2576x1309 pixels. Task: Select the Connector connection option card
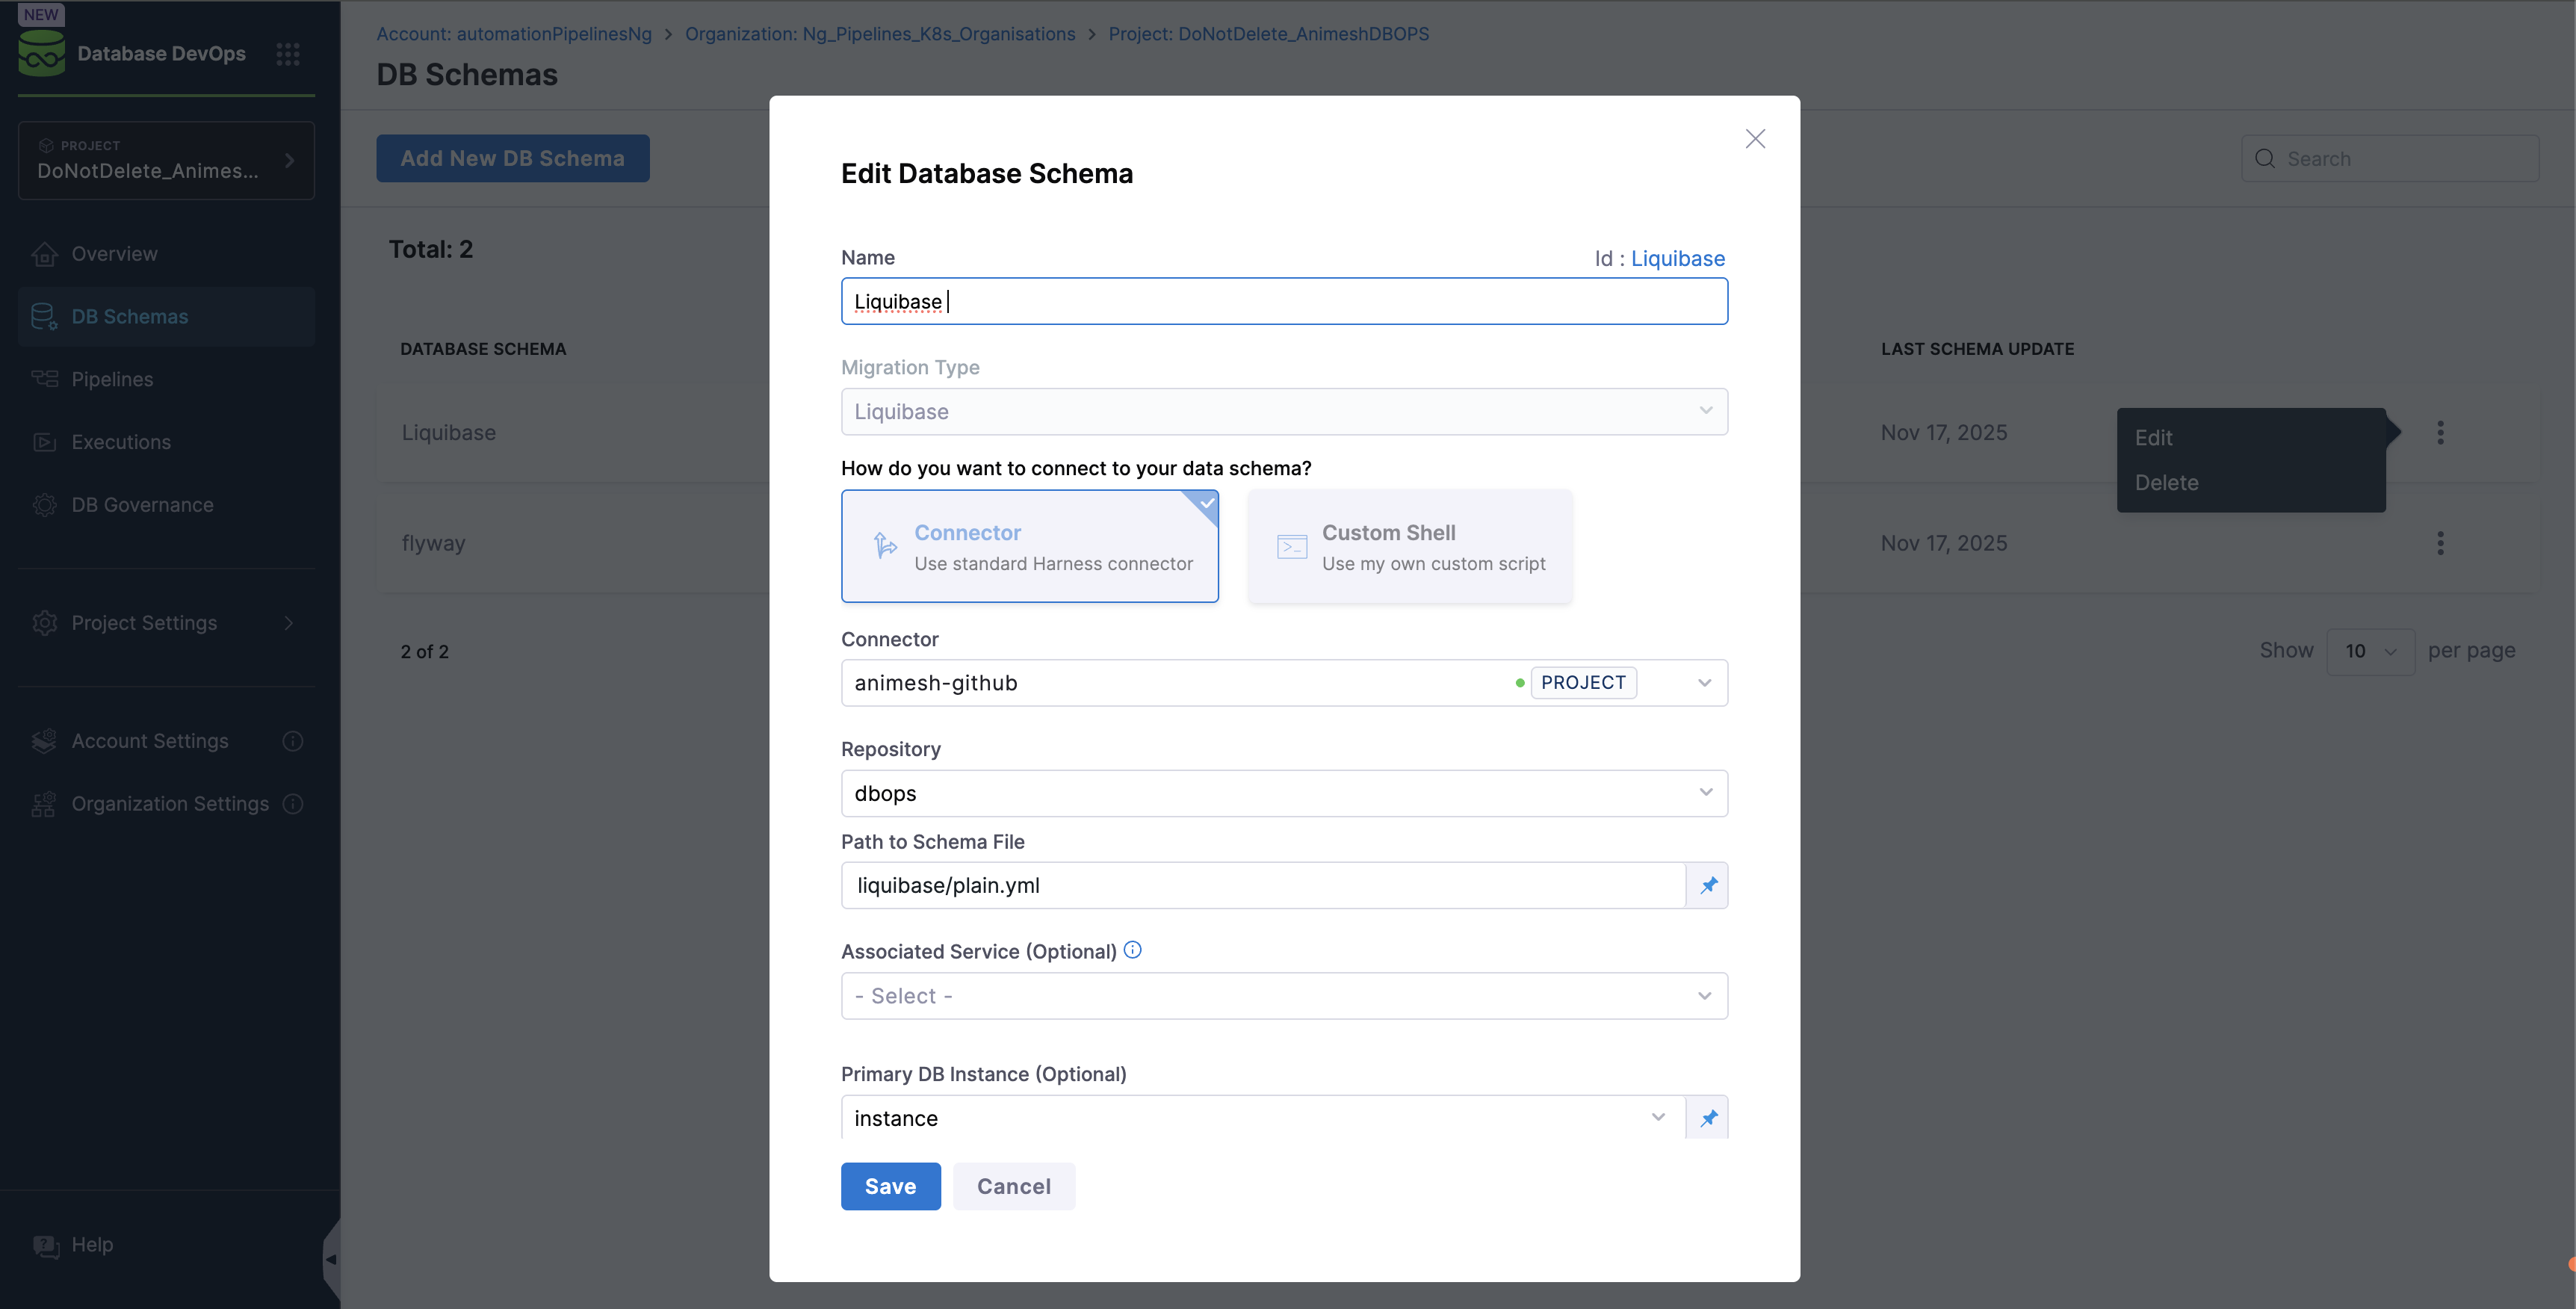(x=1029, y=546)
